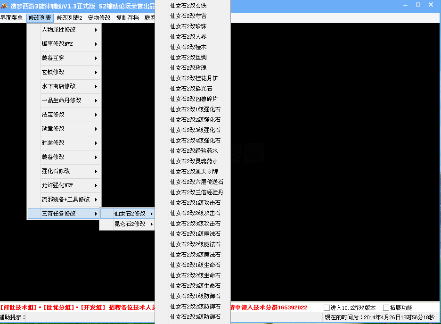Choose 仙女石2改4级强化石
The image size is (441, 324).
(193, 141)
